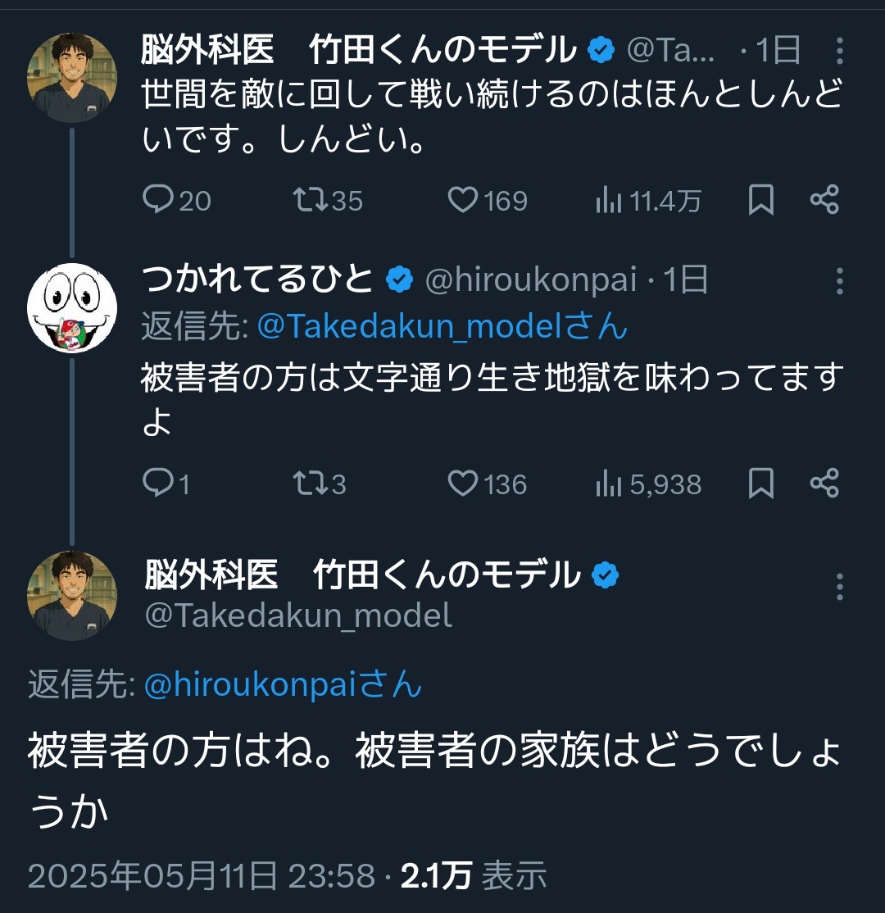Like the first tweet with 169 likes
The height and width of the screenshot is (913, 885).
pos(464,200)
